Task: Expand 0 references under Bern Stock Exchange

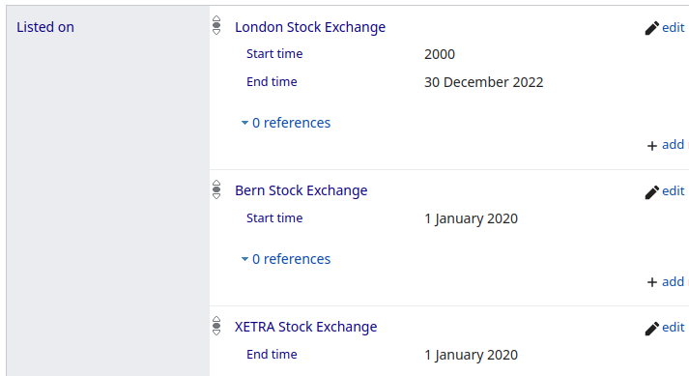Action: click(x=286, y=259)
